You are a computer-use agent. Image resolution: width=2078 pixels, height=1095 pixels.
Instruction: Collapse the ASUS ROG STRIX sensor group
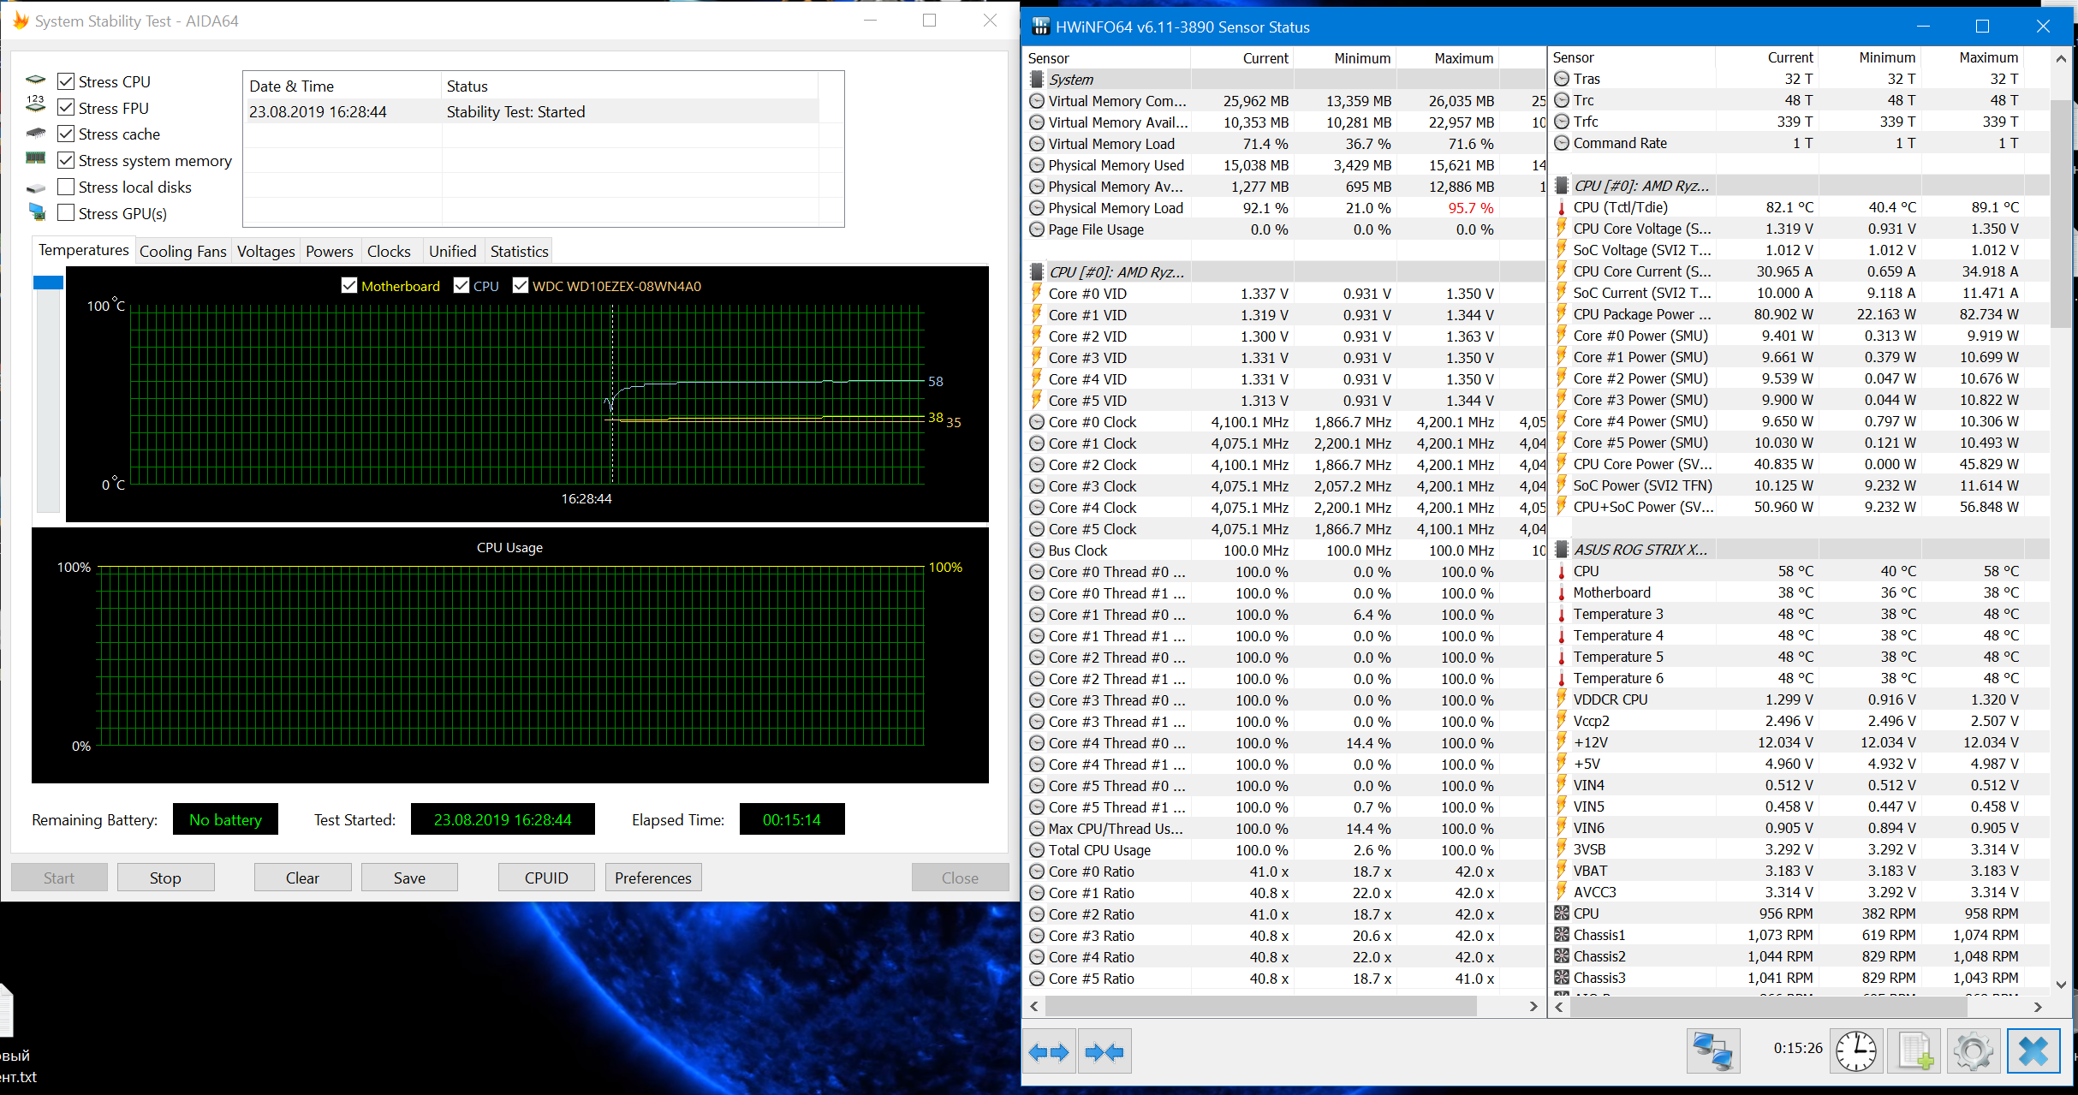[1640, 550]
